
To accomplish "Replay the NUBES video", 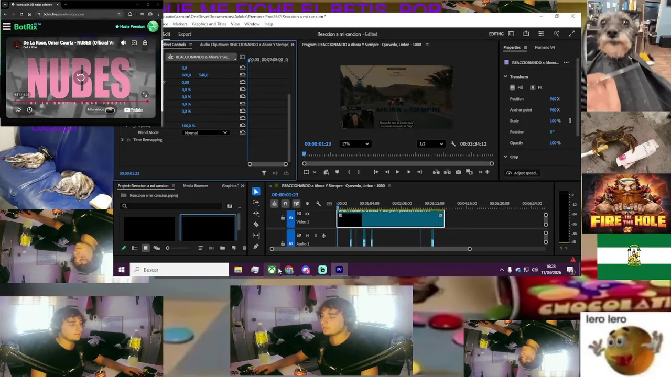I will coord(80,77).
